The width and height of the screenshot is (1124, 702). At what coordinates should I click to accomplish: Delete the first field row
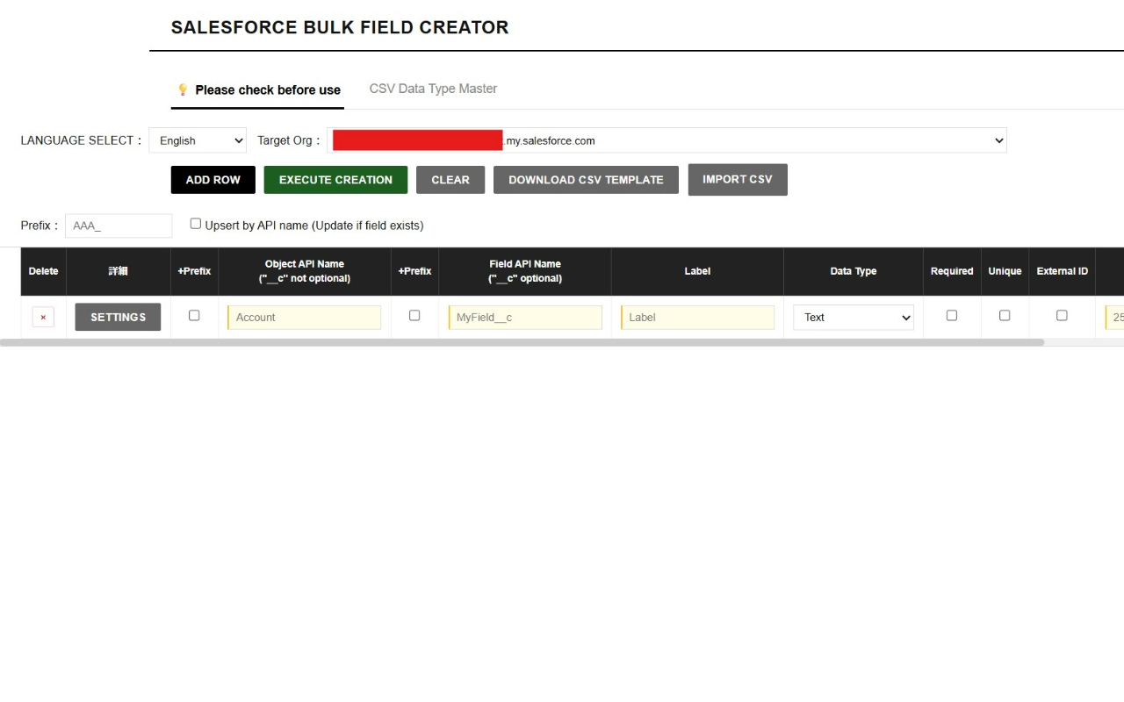coord(43,317)
